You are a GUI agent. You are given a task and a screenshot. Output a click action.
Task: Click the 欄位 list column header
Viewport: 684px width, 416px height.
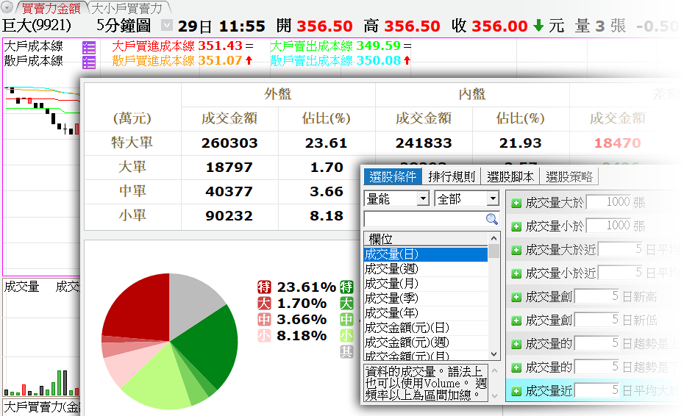click(x=426, y=239)
